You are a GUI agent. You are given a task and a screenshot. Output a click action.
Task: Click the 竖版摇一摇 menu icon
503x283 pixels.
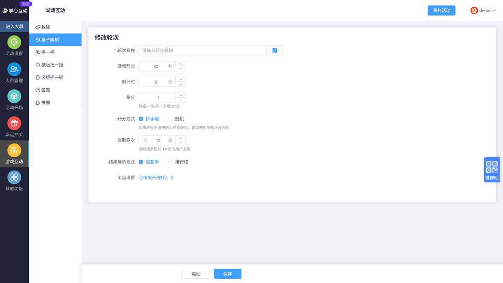pyautogui.click(x=38, y=78)
